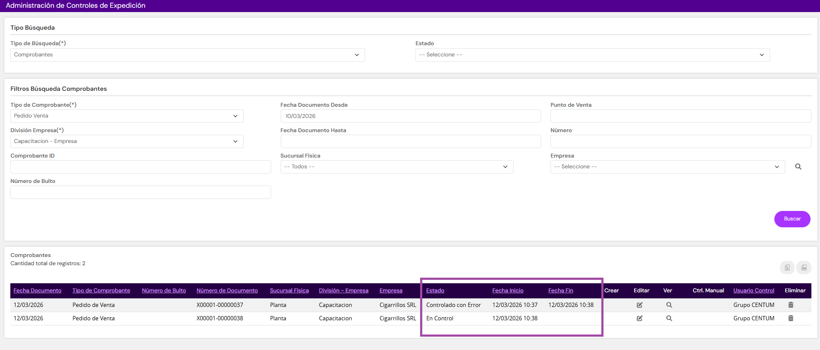820x350 pixels.
Task: Export results to Excel icon
Action: (x=787, y=267)
